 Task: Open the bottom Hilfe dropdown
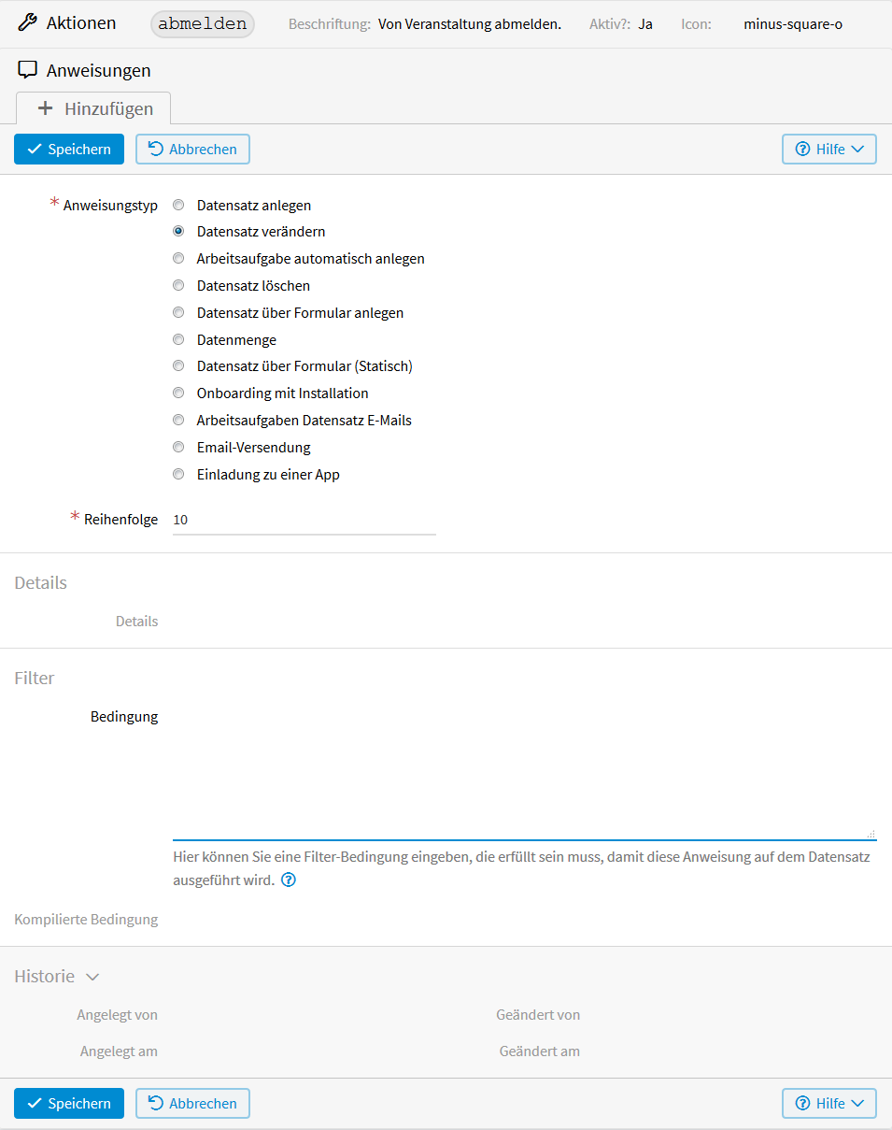coord(828,1104)
